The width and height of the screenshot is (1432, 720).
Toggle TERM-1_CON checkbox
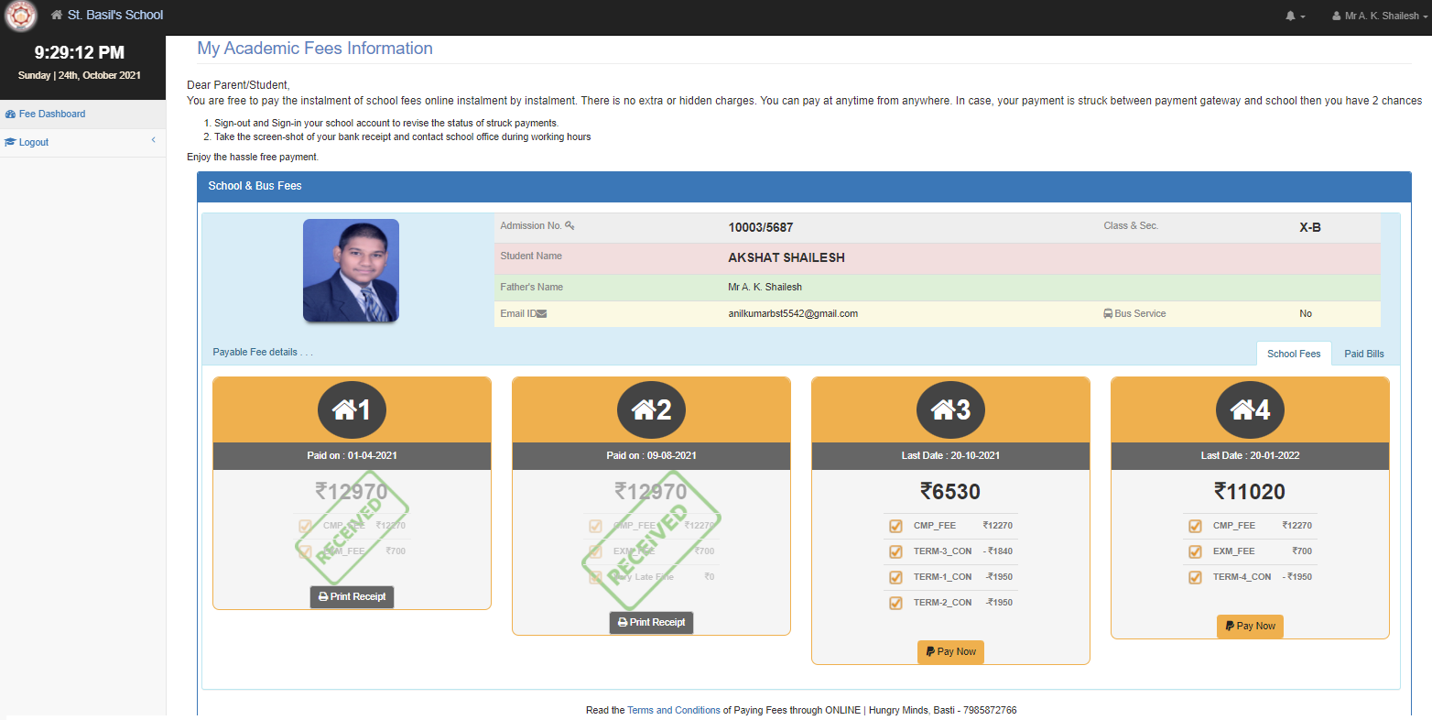click(895, 577)
